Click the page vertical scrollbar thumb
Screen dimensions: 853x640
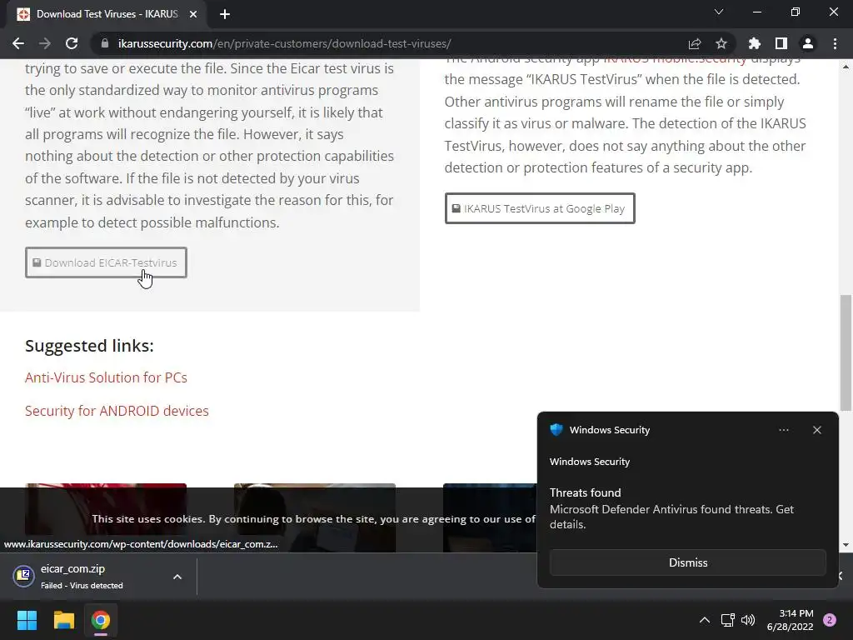click(846, 352)
